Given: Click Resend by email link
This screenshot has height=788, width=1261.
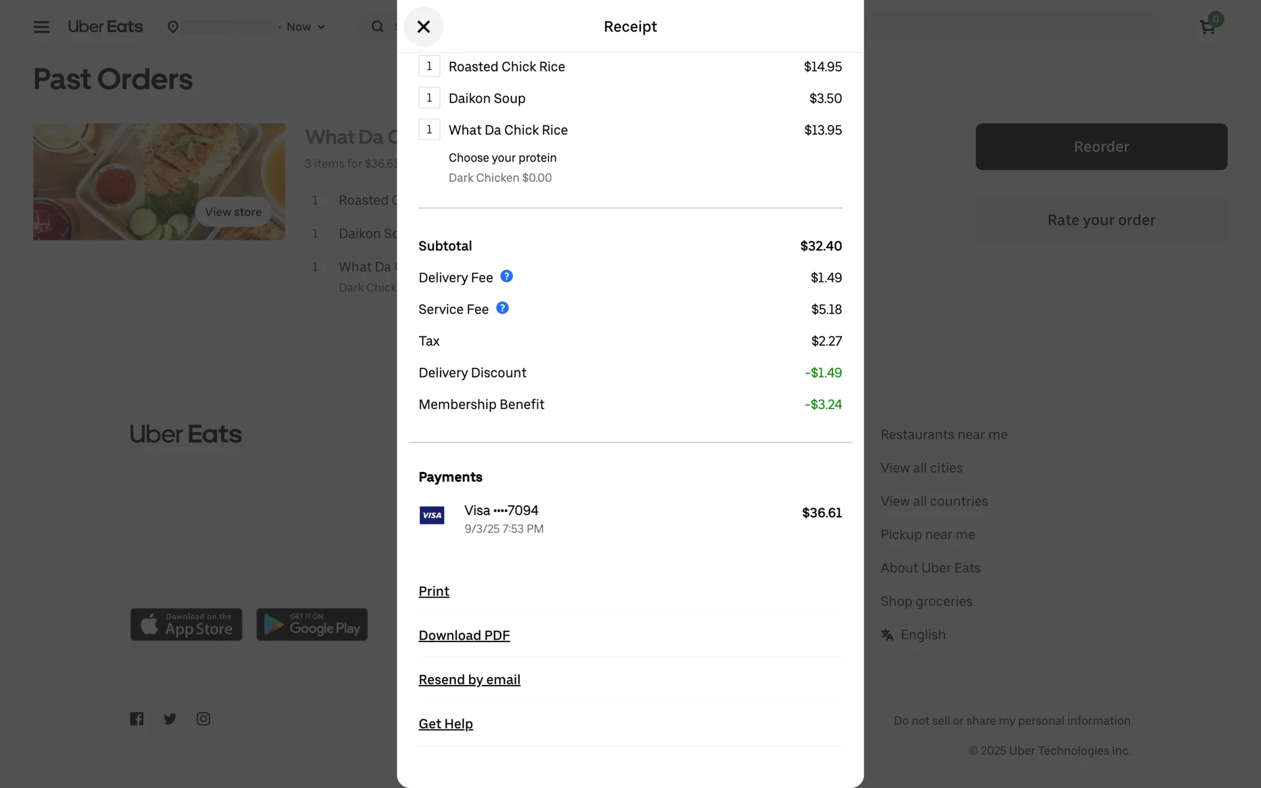Looking at the screenshot, I should pos(469,680).
